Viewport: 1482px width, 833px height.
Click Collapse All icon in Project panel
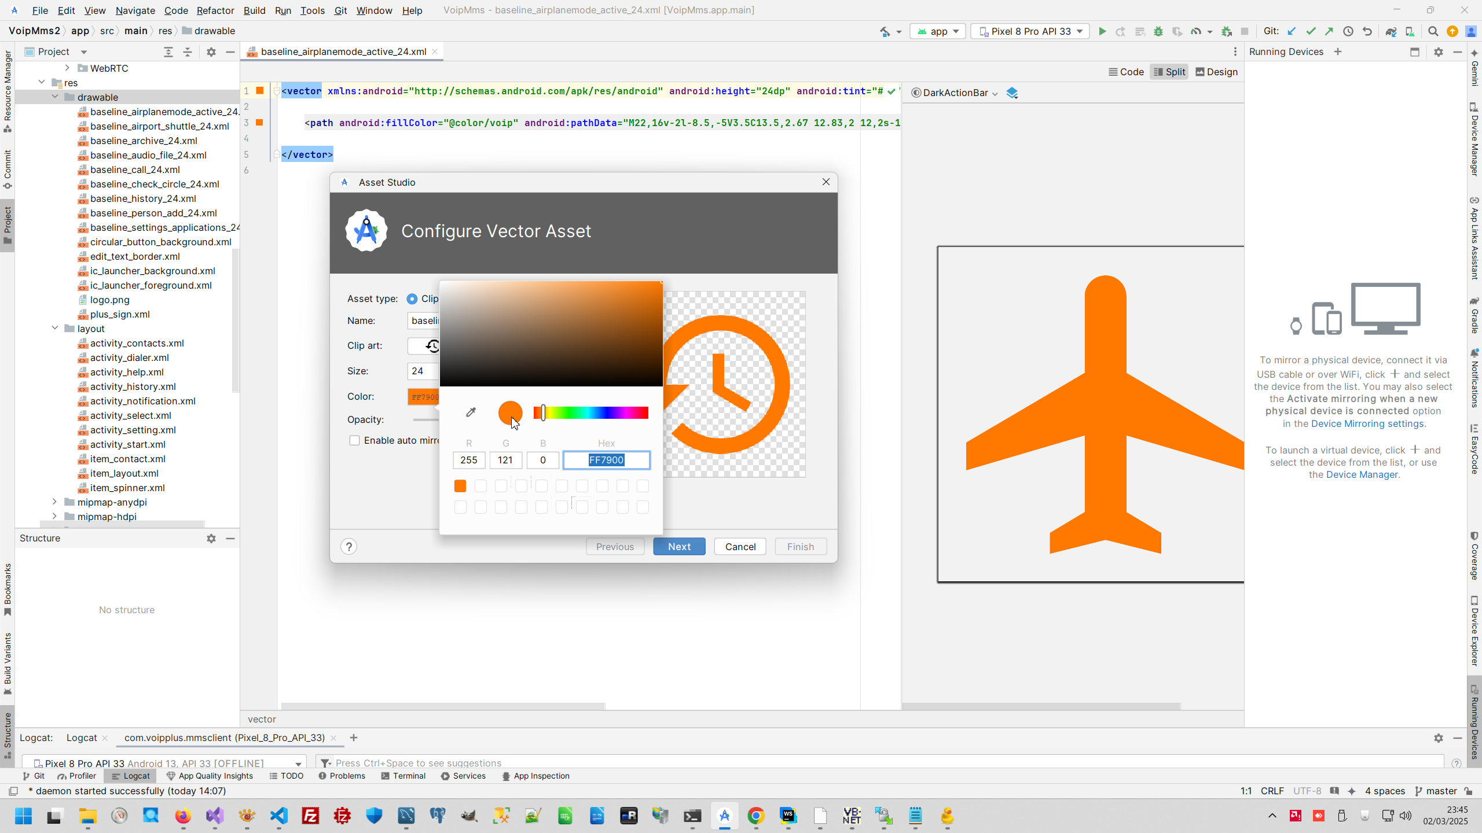click(x=188, y=52)
